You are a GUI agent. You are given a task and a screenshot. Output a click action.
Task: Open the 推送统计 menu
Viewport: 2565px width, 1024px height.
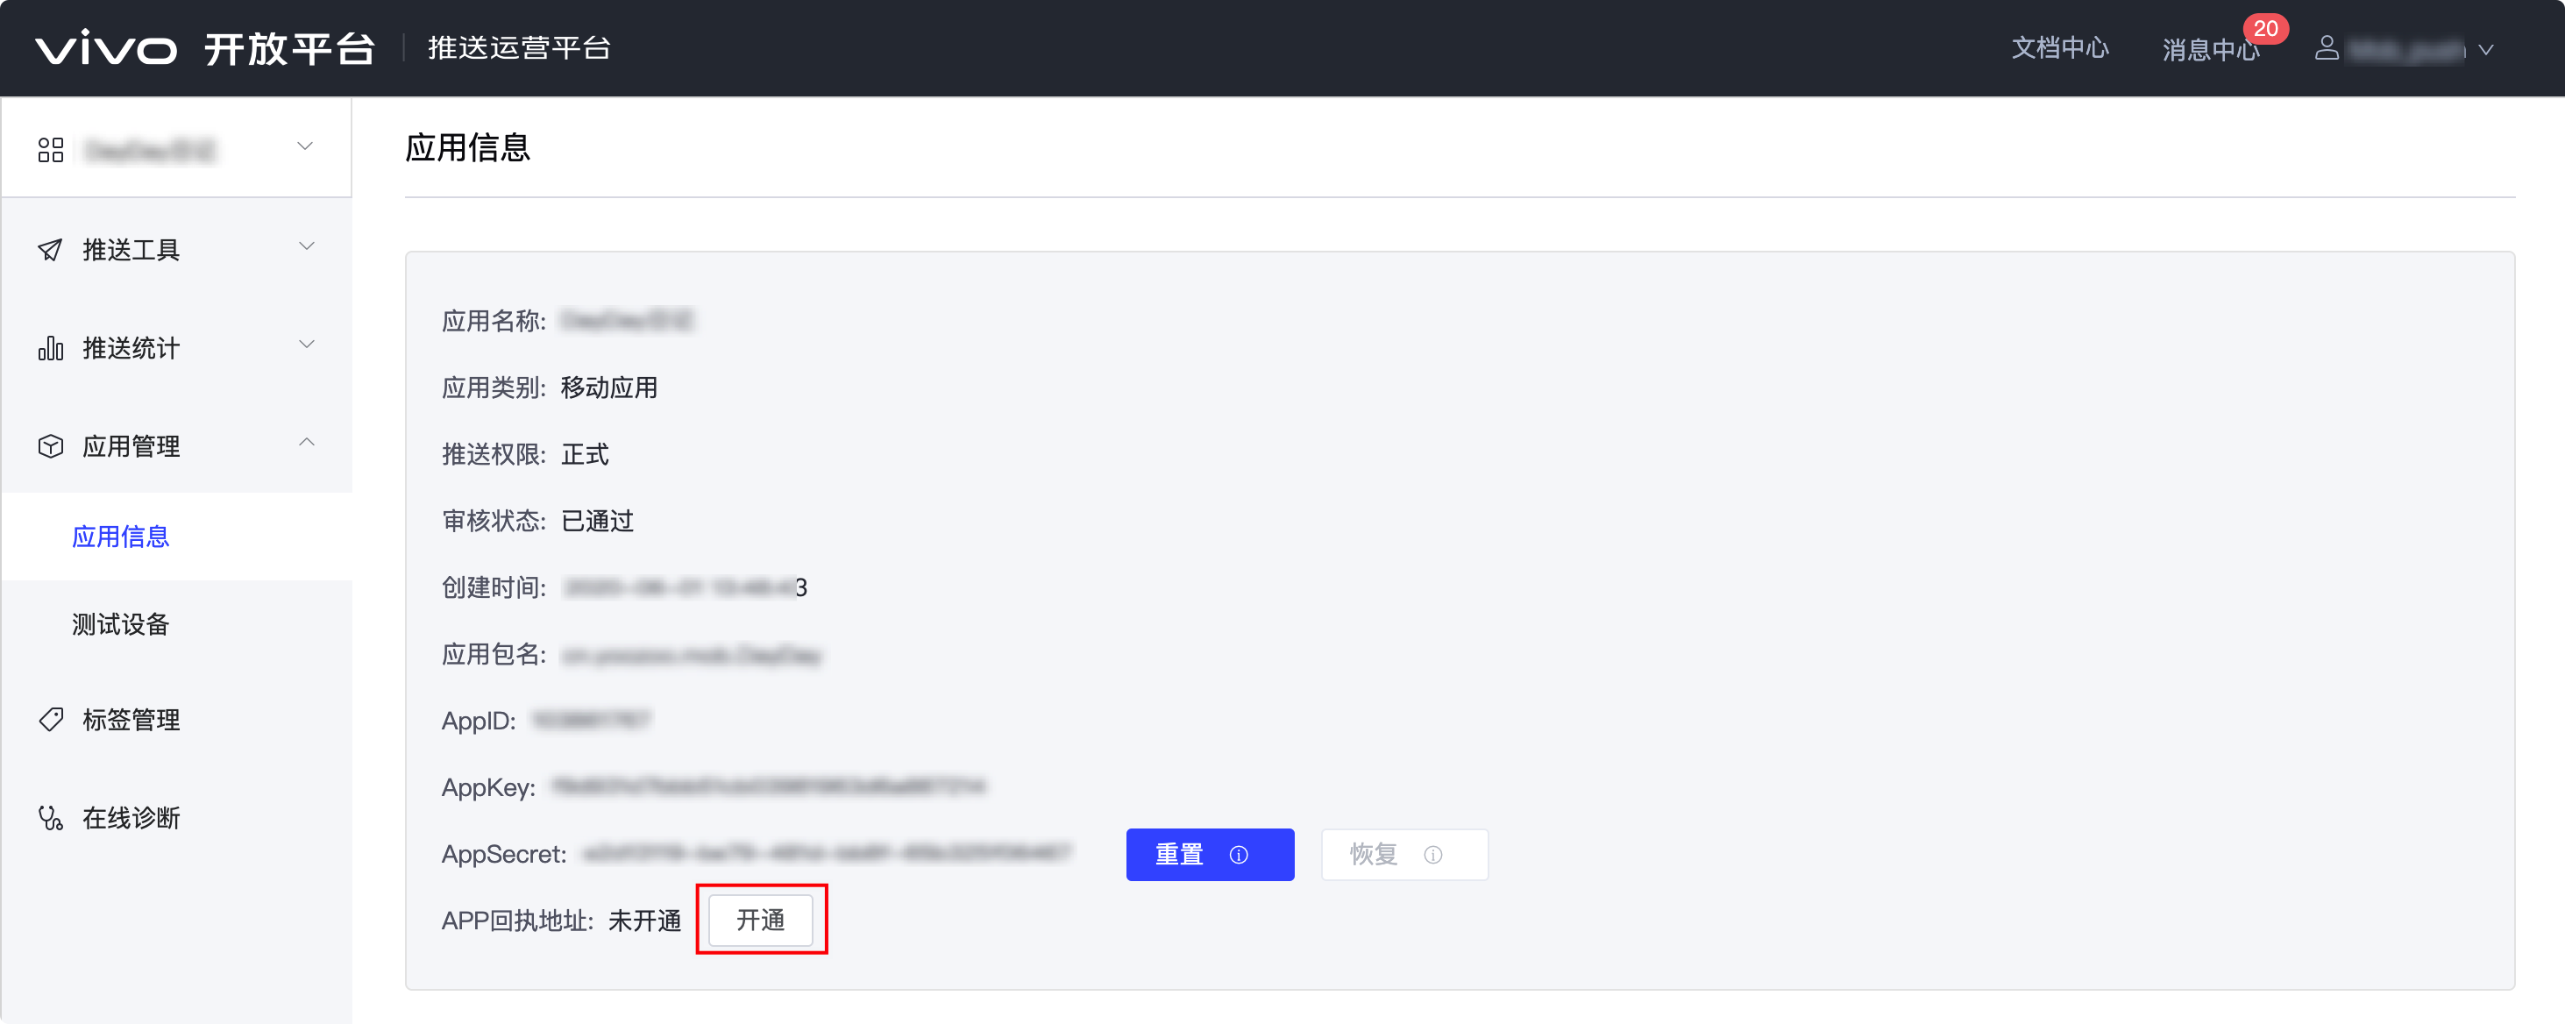coord(177,348)
